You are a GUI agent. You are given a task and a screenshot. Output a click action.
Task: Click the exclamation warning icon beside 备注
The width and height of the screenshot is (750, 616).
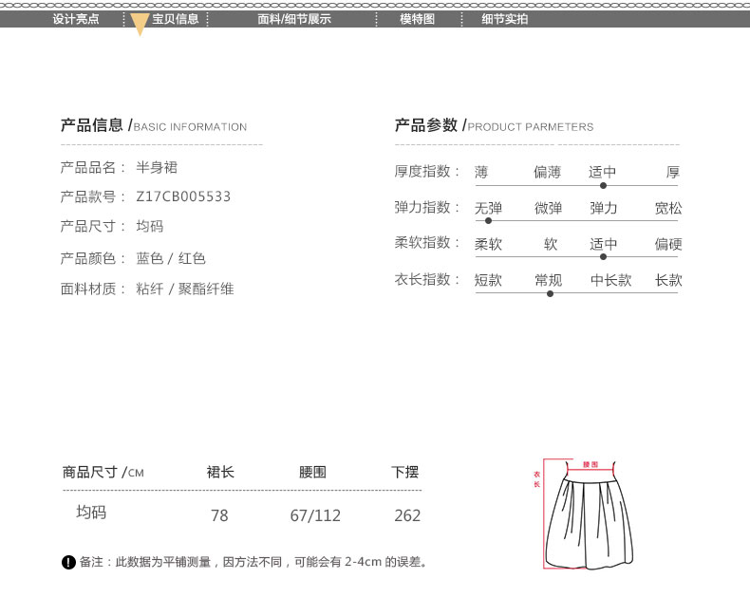pos(68,563)
